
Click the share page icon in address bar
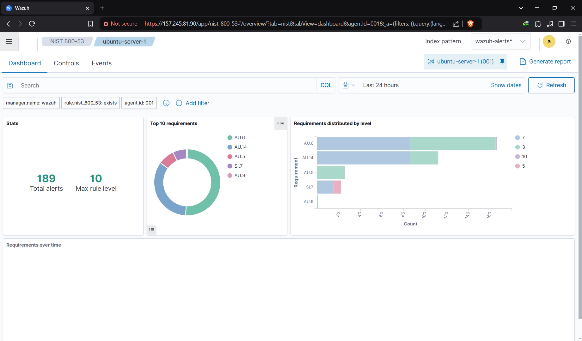[x=456, y=24]
